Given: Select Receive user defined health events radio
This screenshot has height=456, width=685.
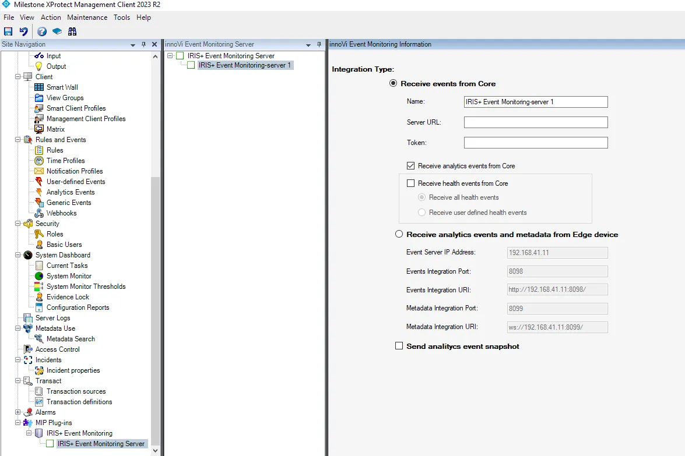Looking at the screenshot, I should pos(421,213).
